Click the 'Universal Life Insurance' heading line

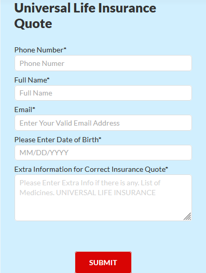(85, 8)
